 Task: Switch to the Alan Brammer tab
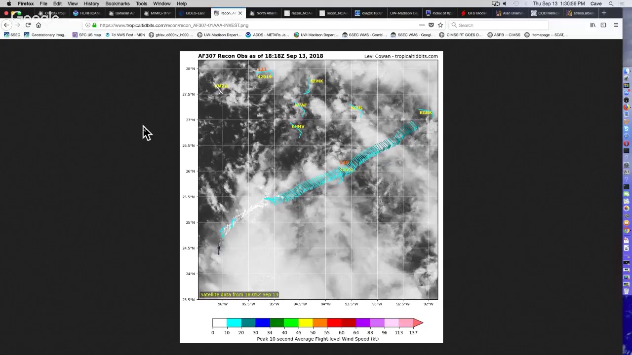(x=510, y=13)
